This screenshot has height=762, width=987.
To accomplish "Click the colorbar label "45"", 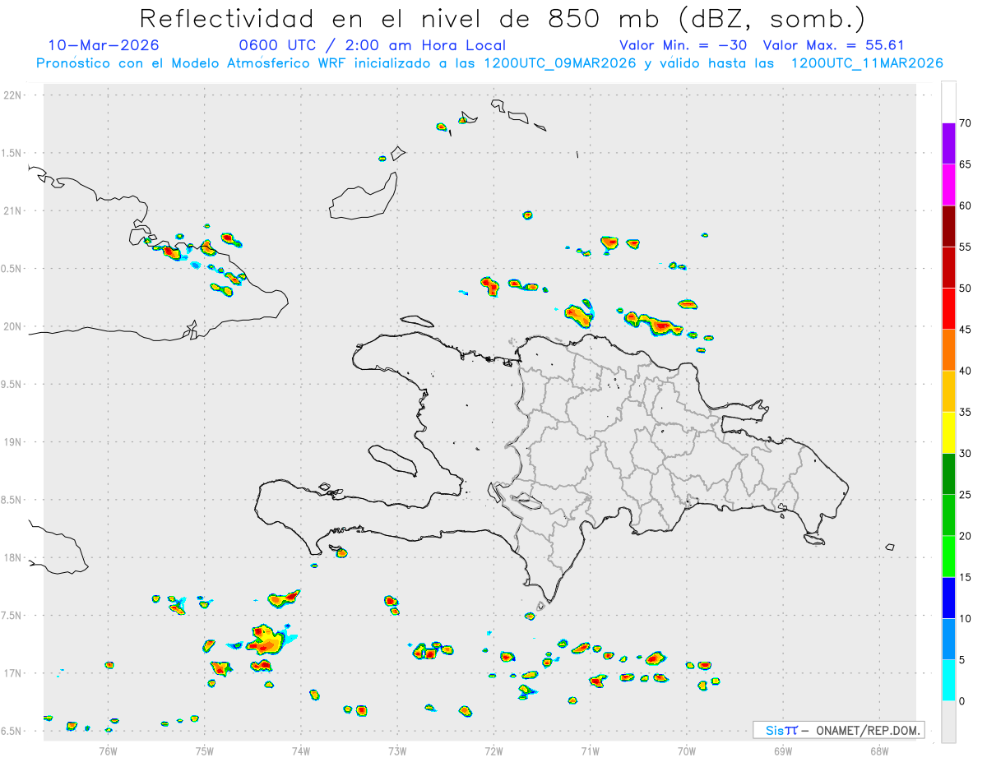I will coord(966,330).
